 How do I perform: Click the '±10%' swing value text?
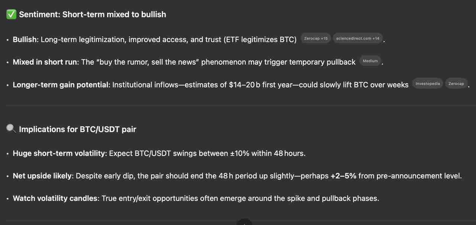[239, 153]
